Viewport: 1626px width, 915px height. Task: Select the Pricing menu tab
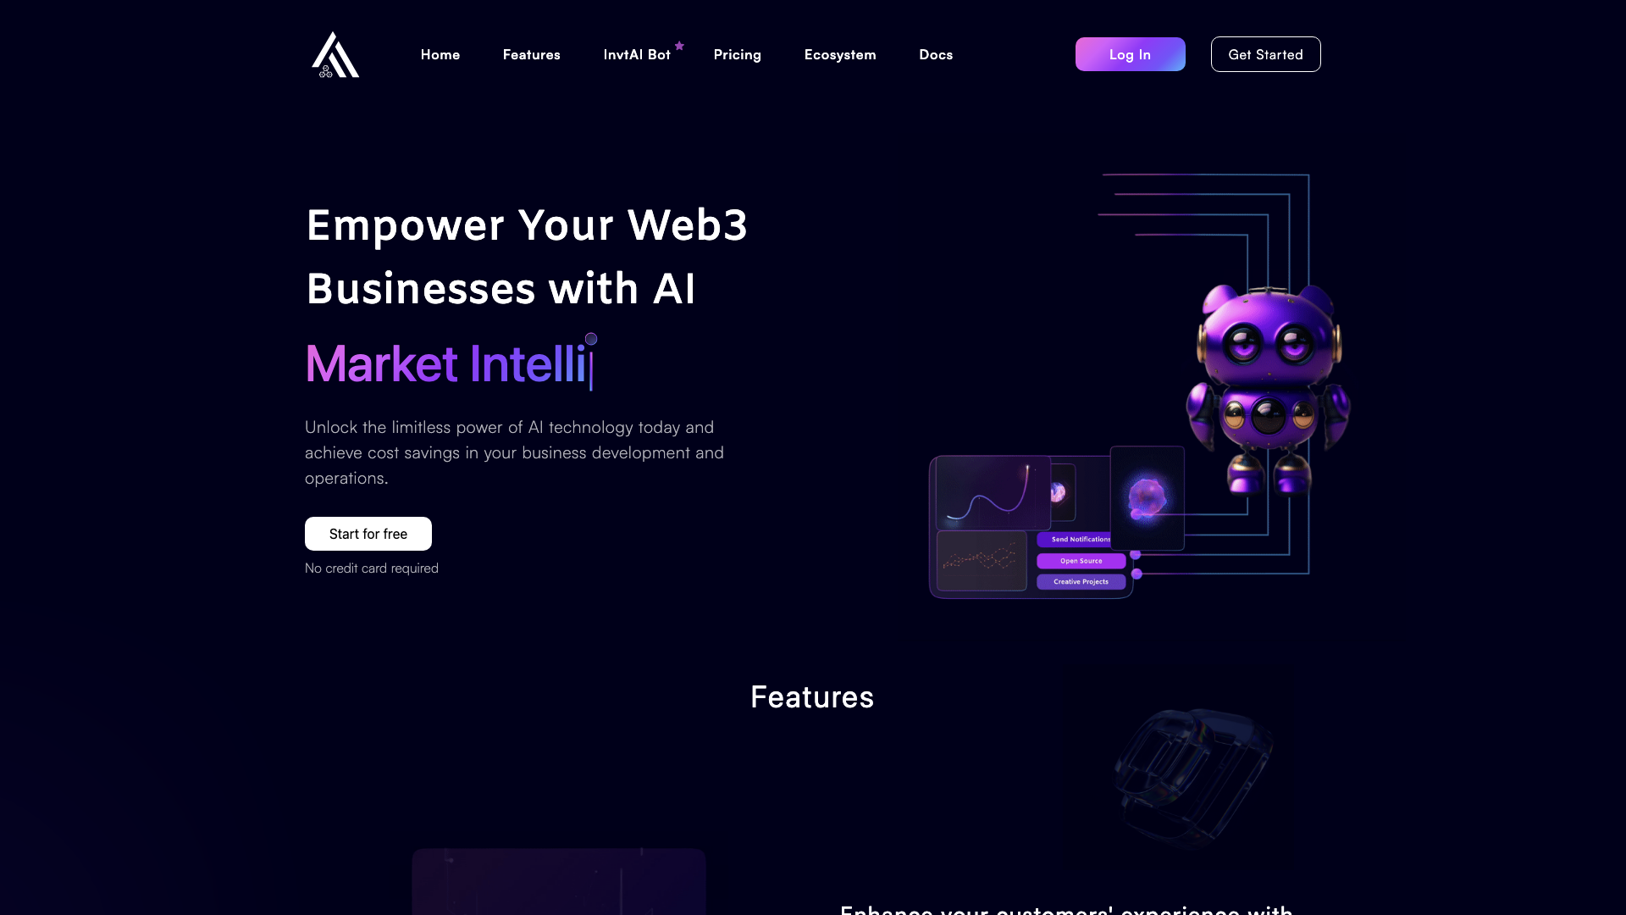[737, 53]
